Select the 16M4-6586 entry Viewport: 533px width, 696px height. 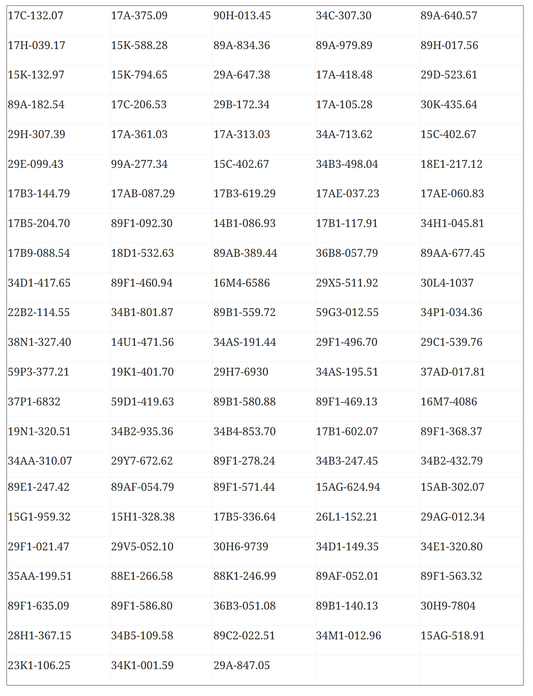(x=264, y=288)
